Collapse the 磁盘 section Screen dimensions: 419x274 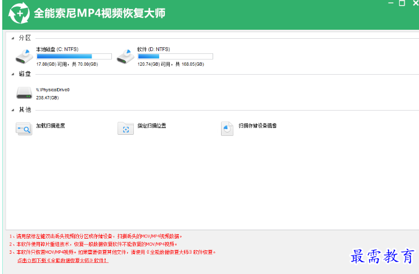(x=13, y=75)
